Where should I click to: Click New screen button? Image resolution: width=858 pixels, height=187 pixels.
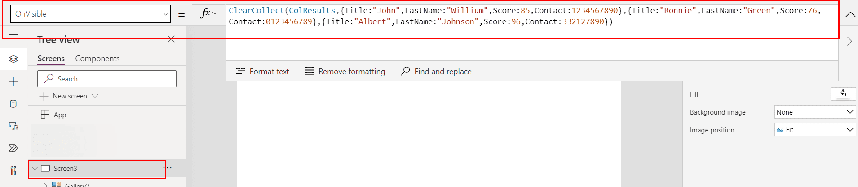coord(63,96)
